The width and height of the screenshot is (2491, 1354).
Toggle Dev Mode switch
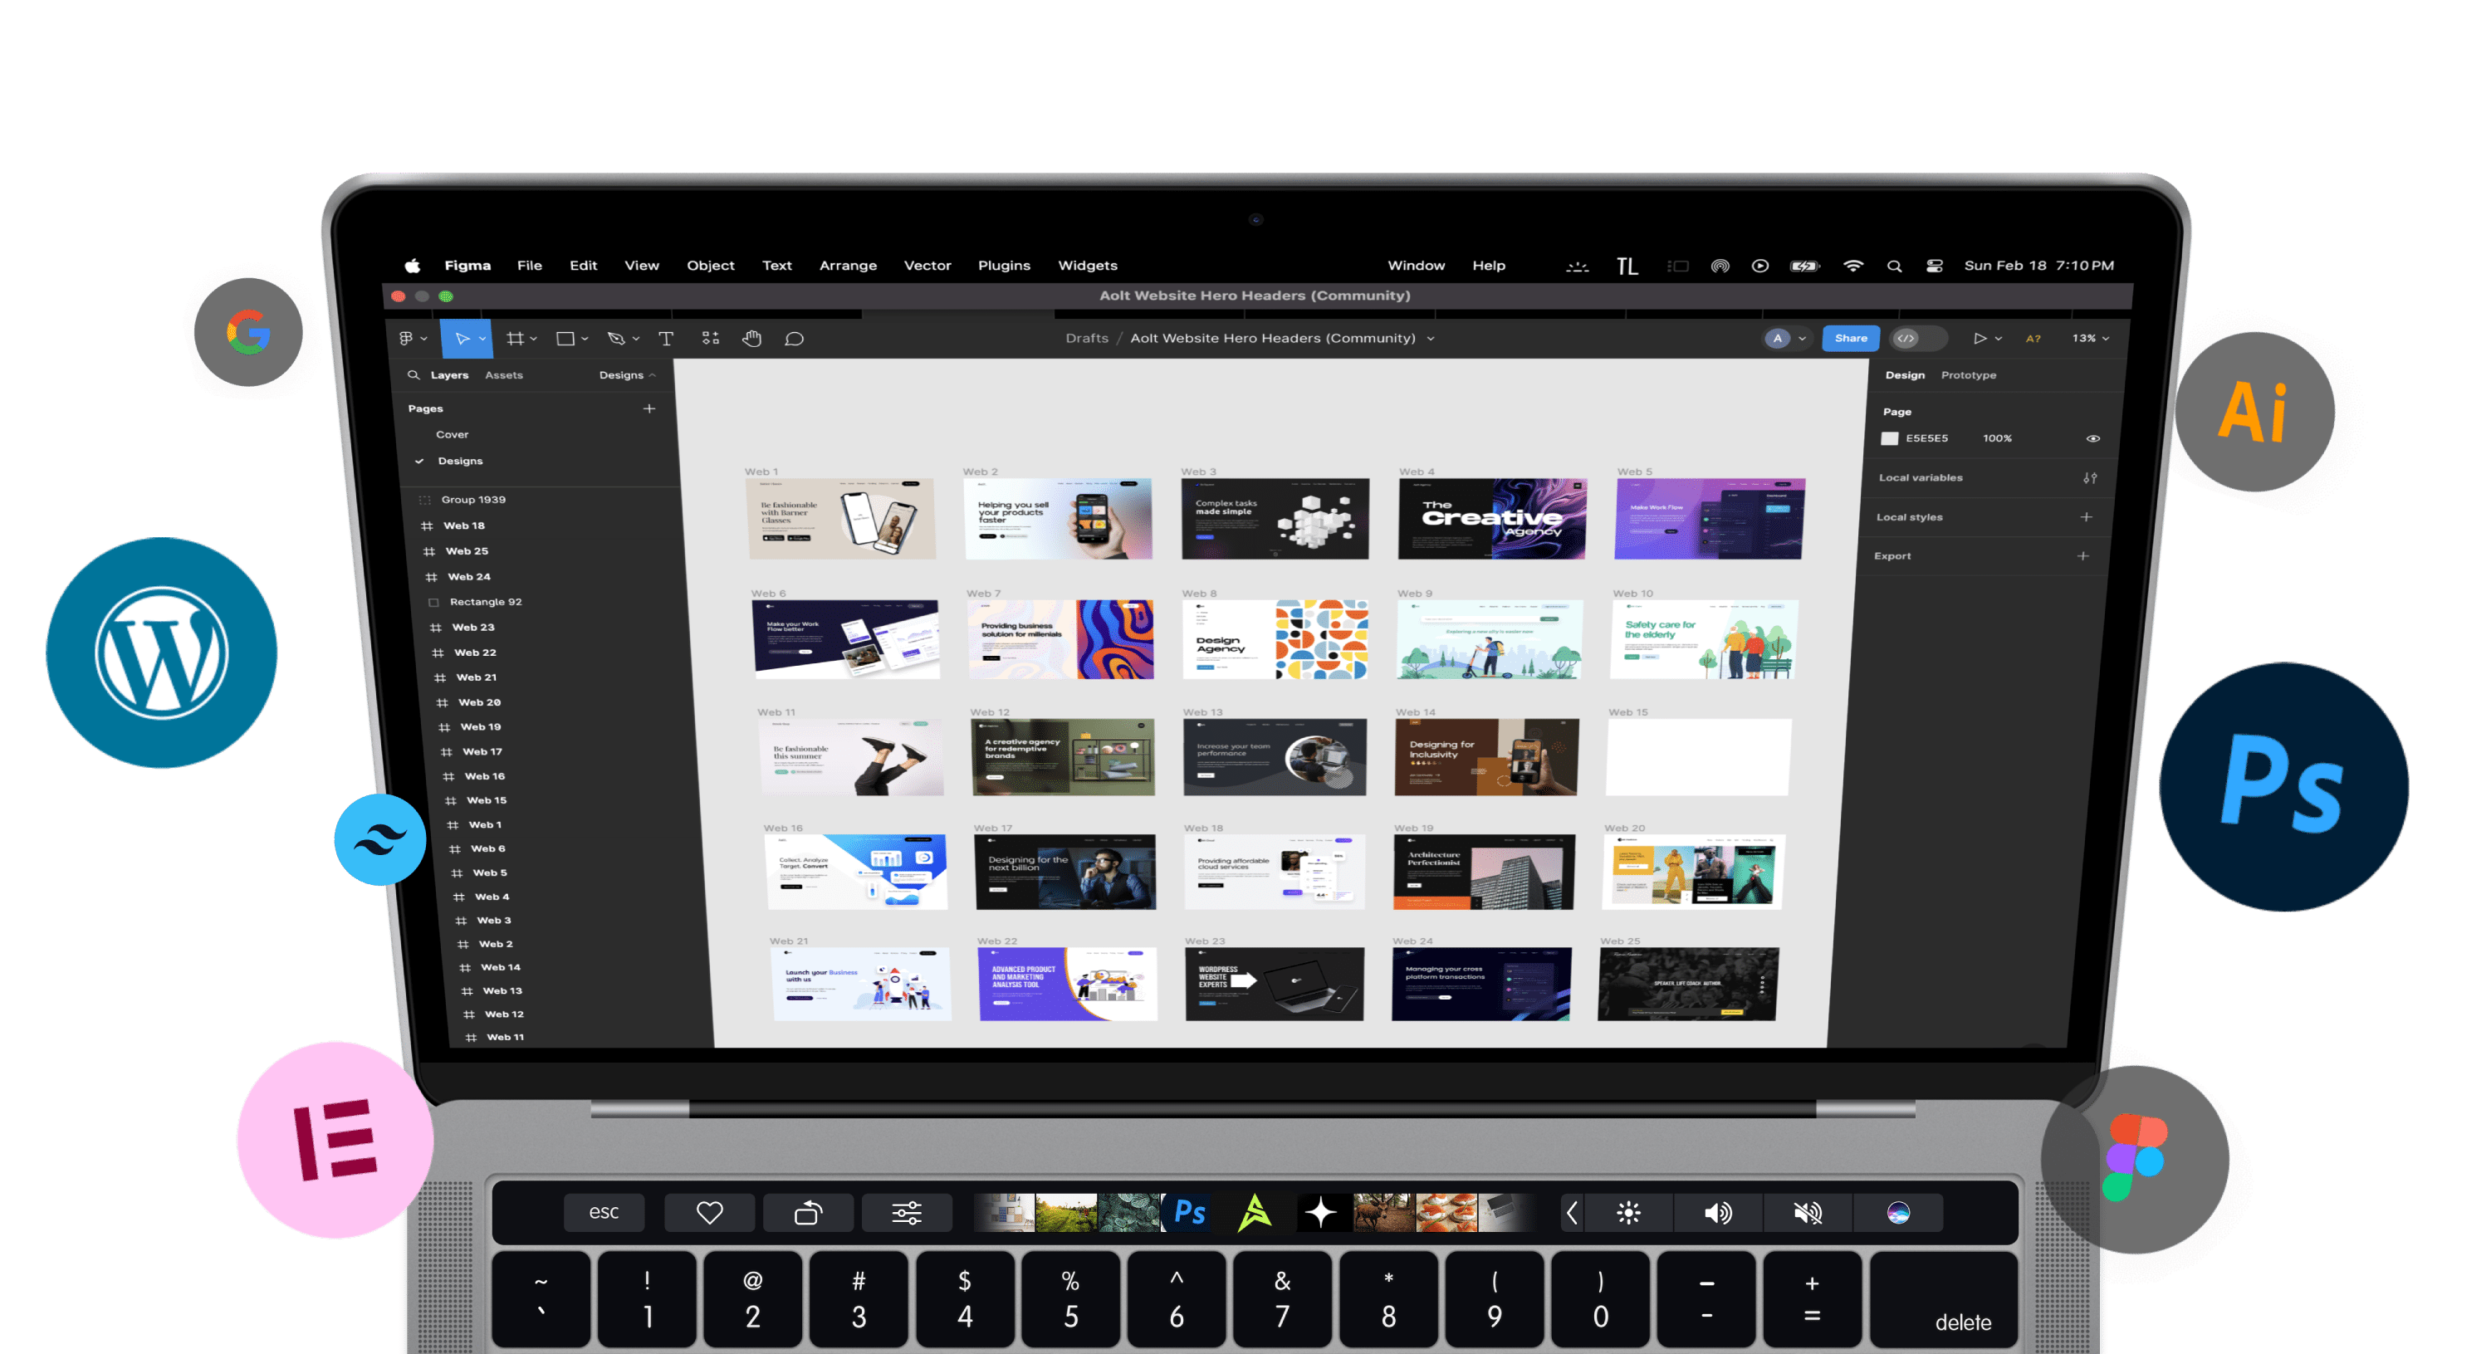pyautogui.click(x=1917, y=339)
